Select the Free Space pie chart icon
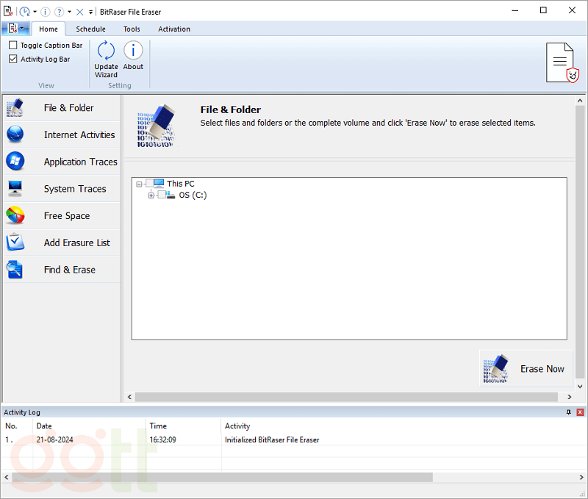The width and height of the screenshot is (588, 499). [x=15, y=216]
